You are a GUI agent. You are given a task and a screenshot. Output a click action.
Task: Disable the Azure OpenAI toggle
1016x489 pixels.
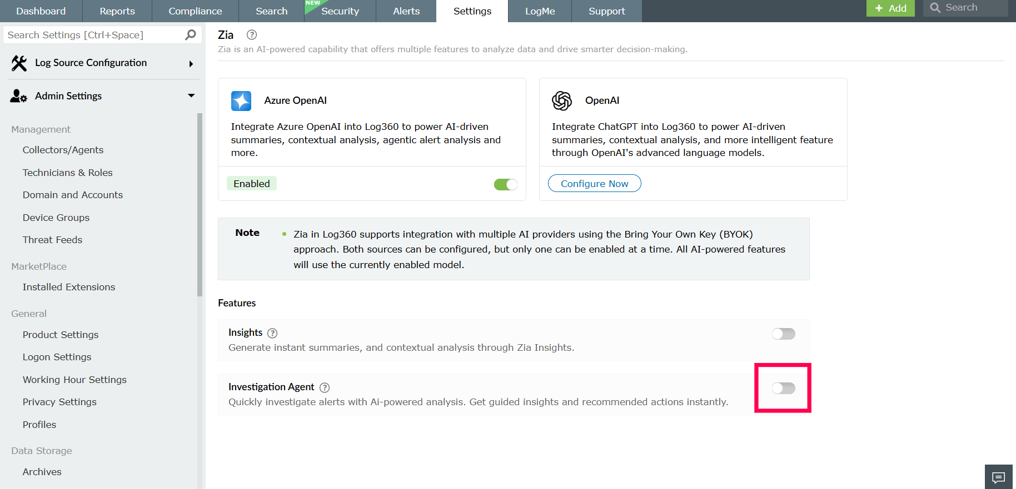pos(506,184)
